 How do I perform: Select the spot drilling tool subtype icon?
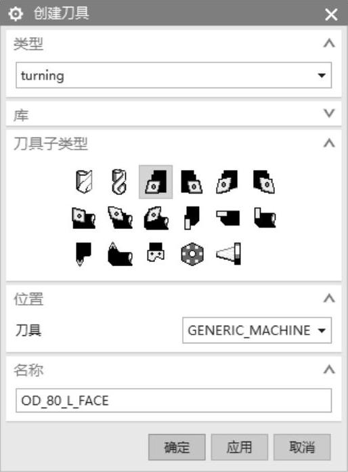click(x=84, y=181)
